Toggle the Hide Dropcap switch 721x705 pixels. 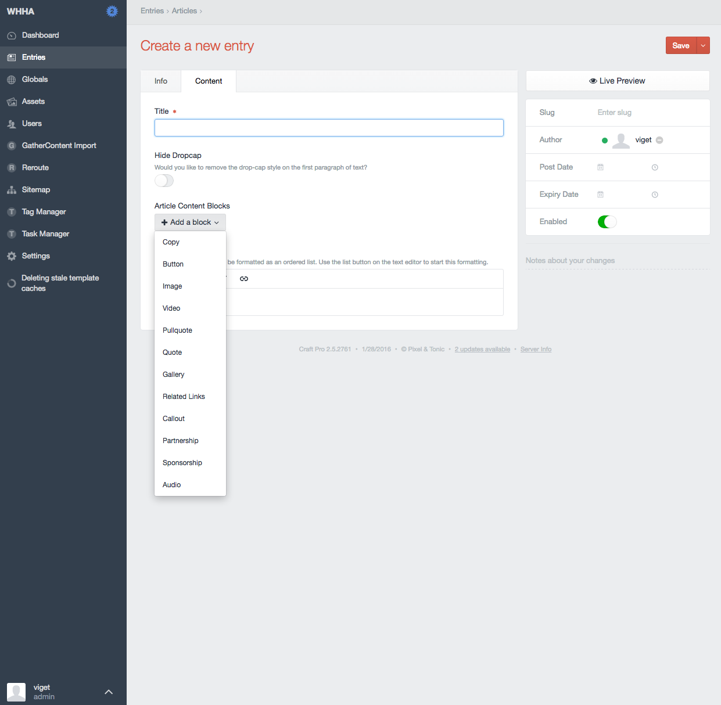pos(164,181)
